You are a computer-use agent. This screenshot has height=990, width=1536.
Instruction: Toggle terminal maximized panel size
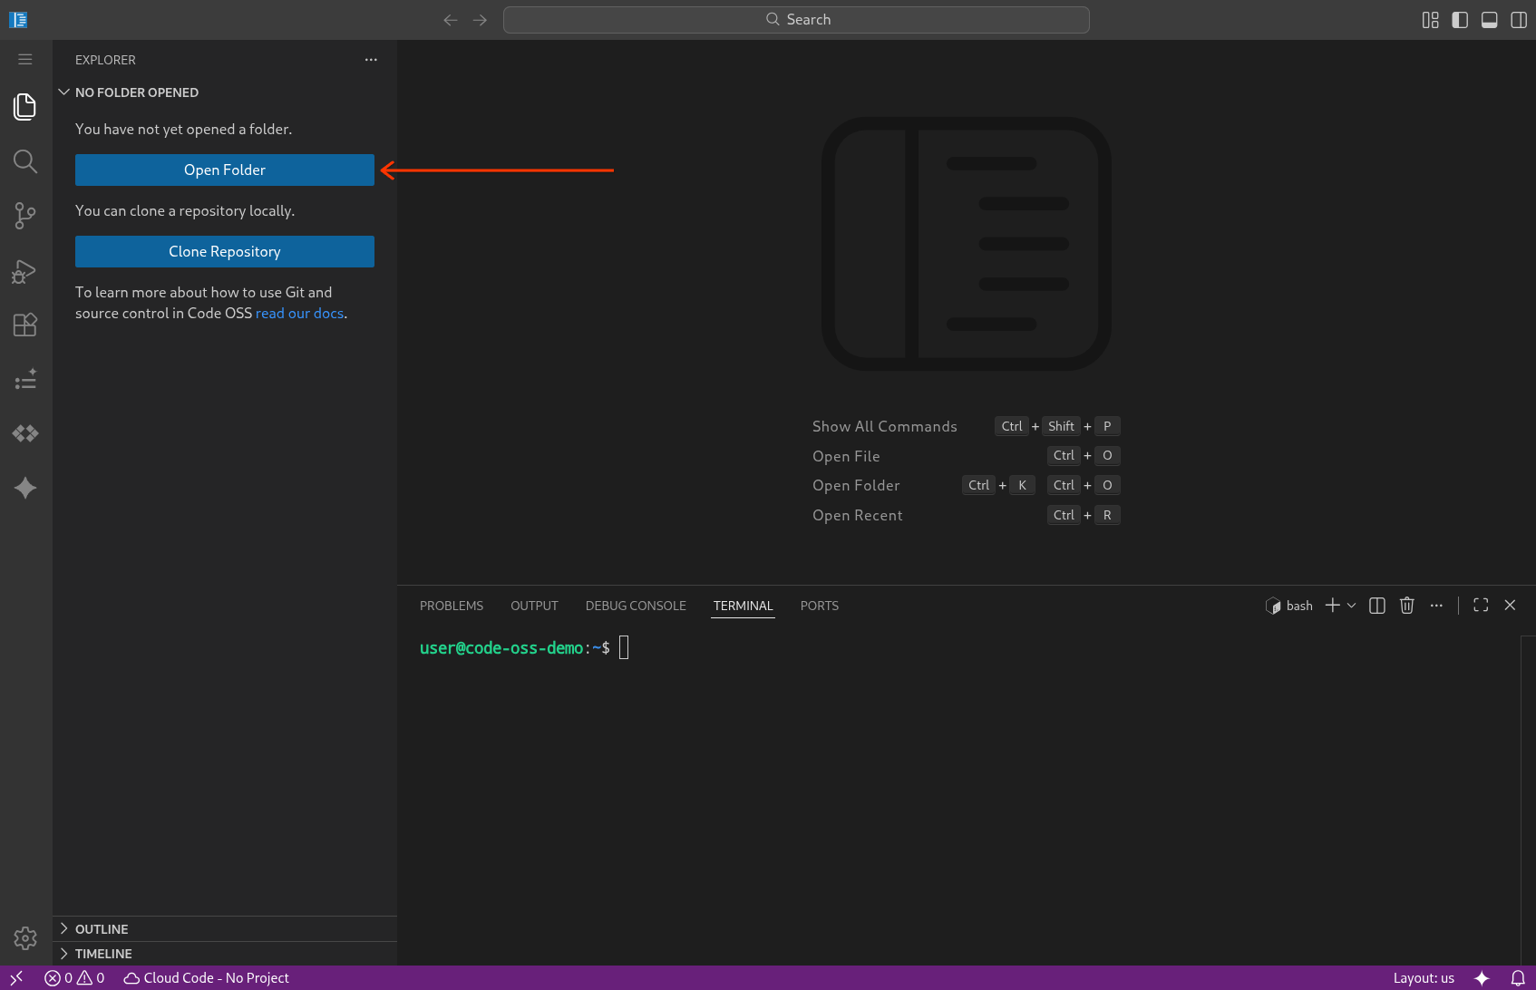pos(1481,605)
